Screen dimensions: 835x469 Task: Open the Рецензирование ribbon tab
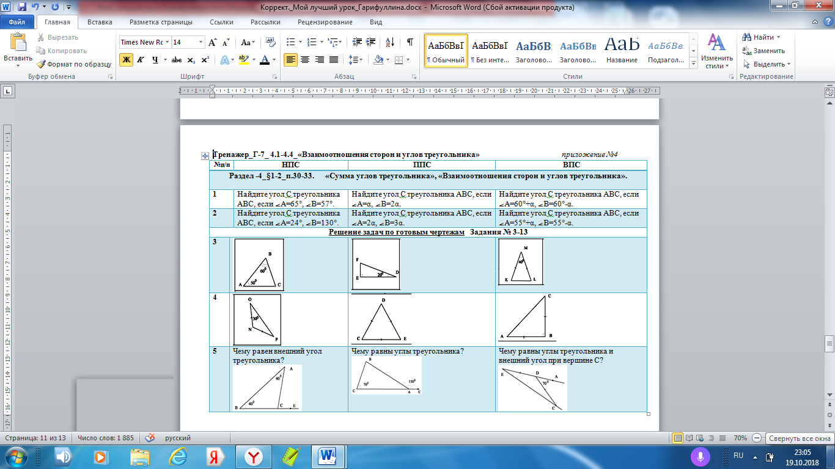[325, 22]
